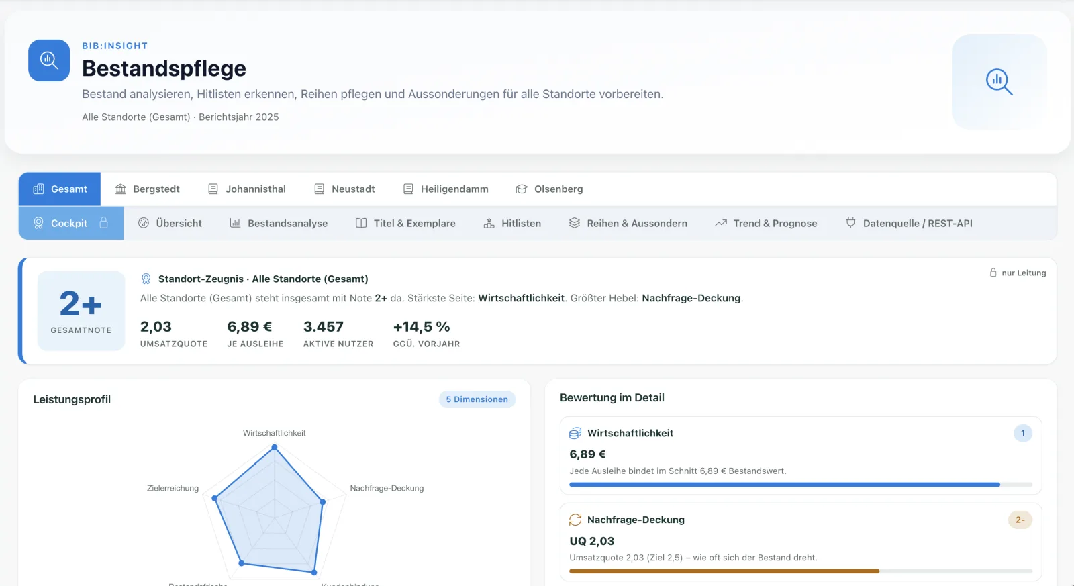Click the lock icon beside Cockpit
The image size is (1074, 586).
[104, 223]
